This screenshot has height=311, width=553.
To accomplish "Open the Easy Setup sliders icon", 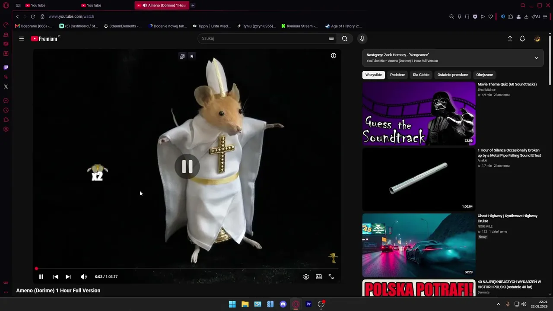I will pyautogui.click(x=546, y=16).
